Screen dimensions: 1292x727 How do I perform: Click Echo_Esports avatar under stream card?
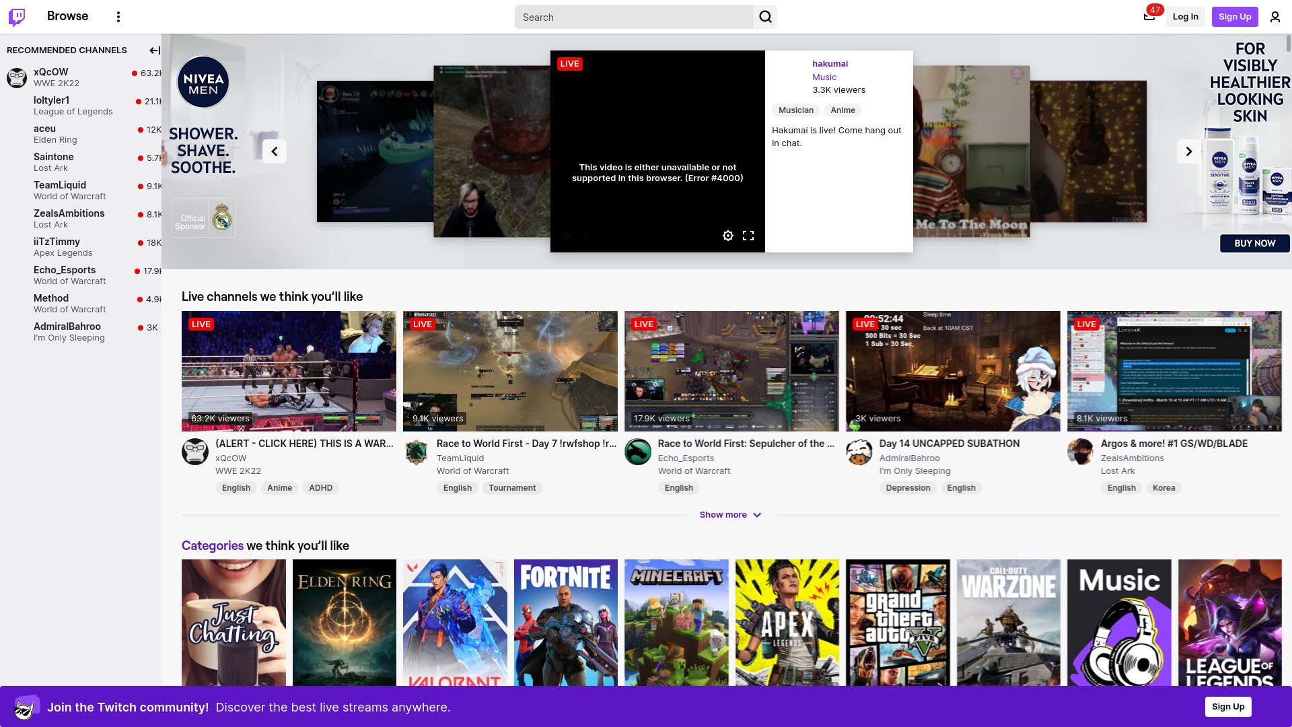tap(638, 452)
